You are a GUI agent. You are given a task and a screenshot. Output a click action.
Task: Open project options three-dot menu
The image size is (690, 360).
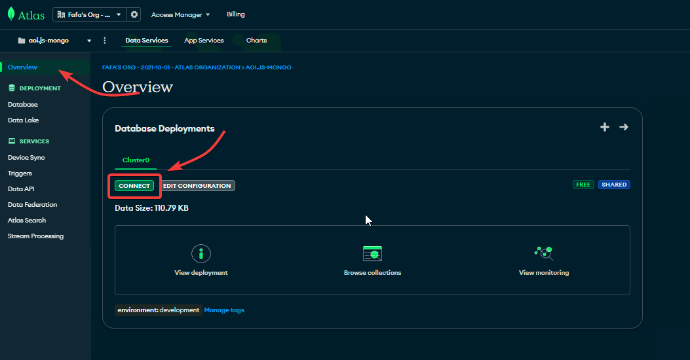pyautogui.click(x=105, y=41)
